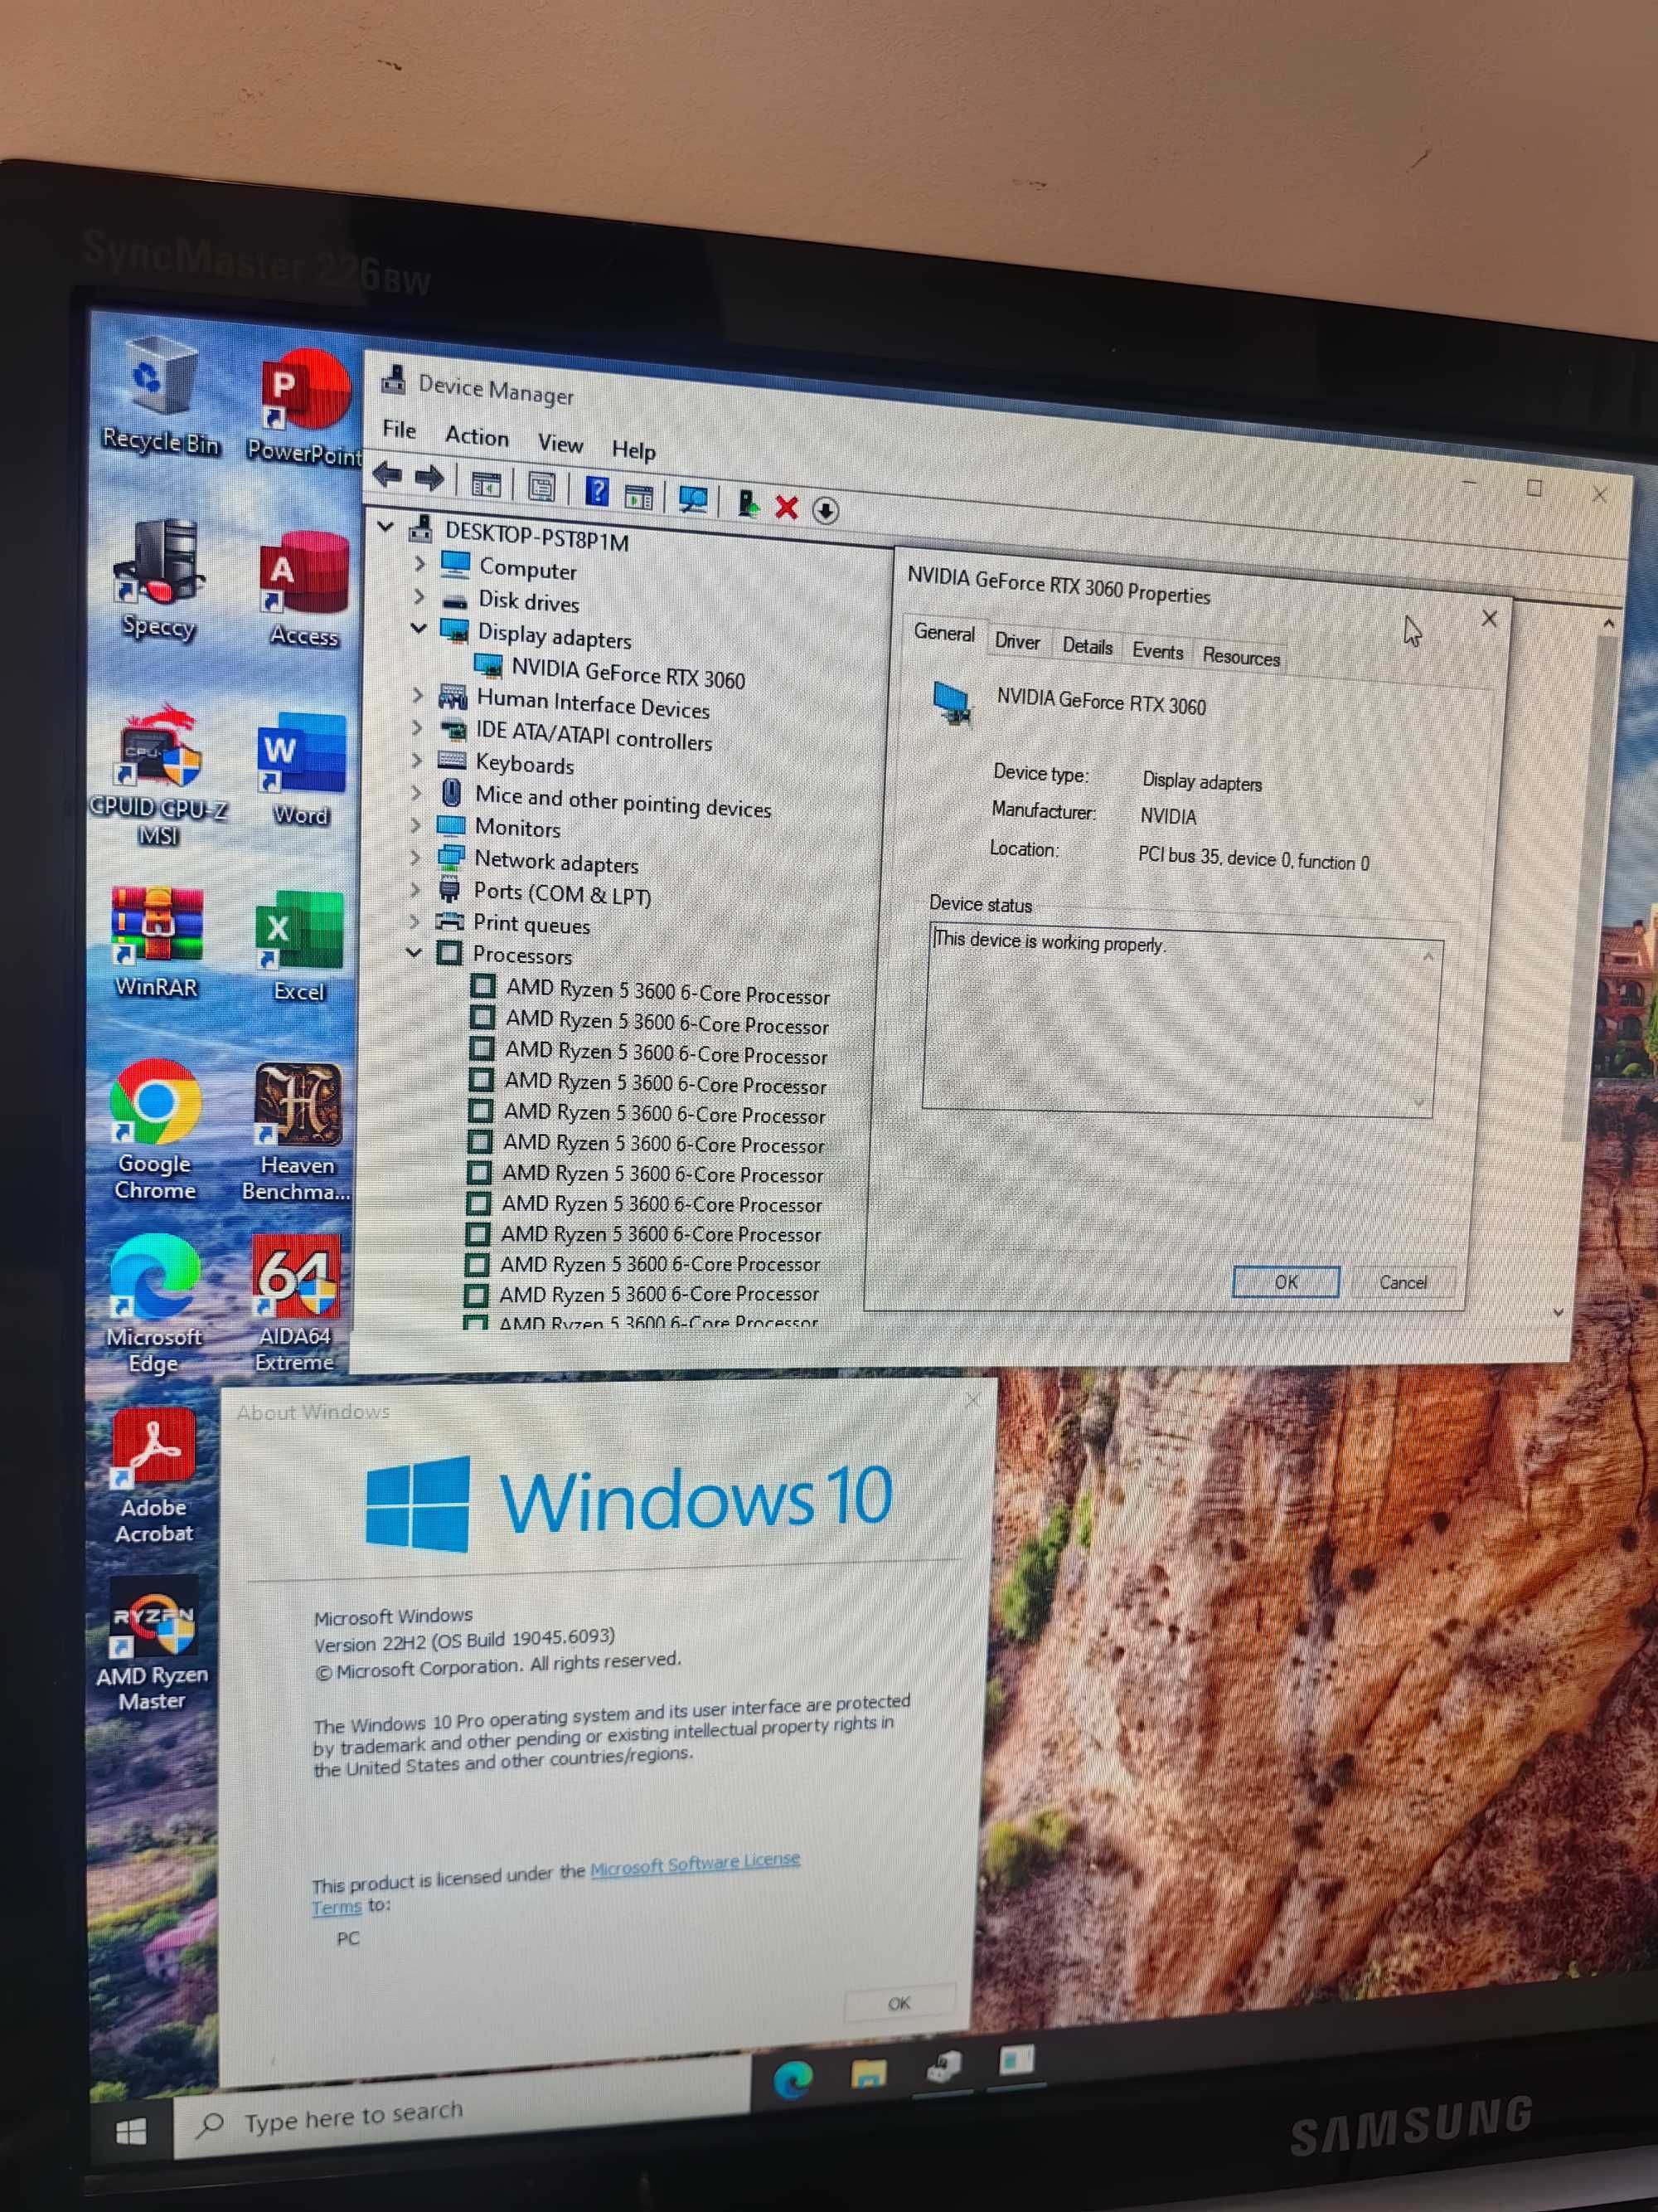
Task: Click the blue Help question mark icon
Action: 597,491
